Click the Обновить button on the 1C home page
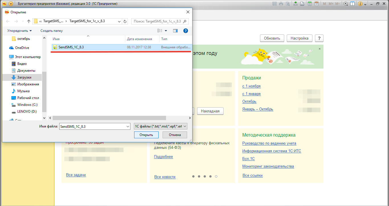 click(272, 38)
